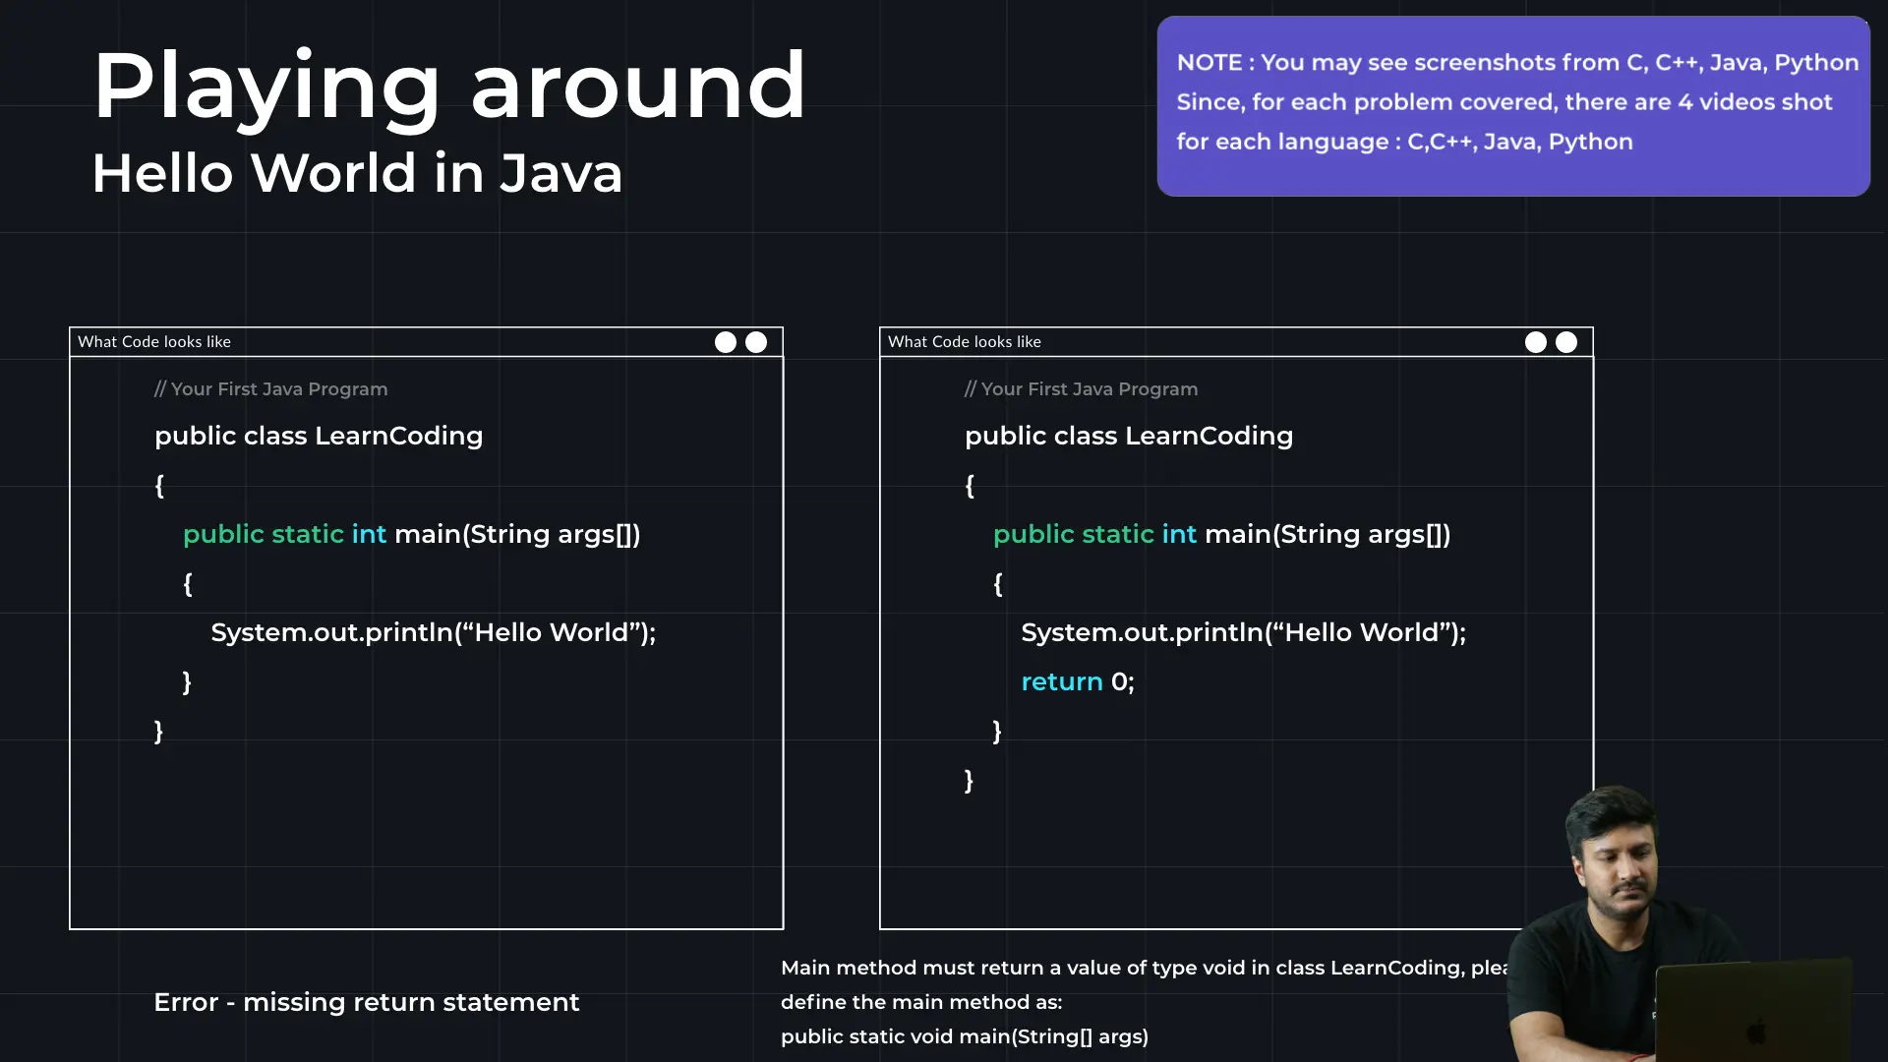The image size is (1888, 1062).
Task: Click second white circle in right code window
Action: [1566, 342]
